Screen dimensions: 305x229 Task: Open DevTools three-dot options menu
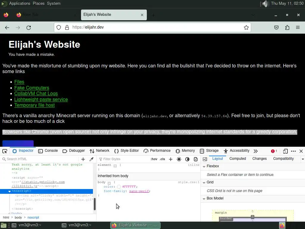point(293,151)
